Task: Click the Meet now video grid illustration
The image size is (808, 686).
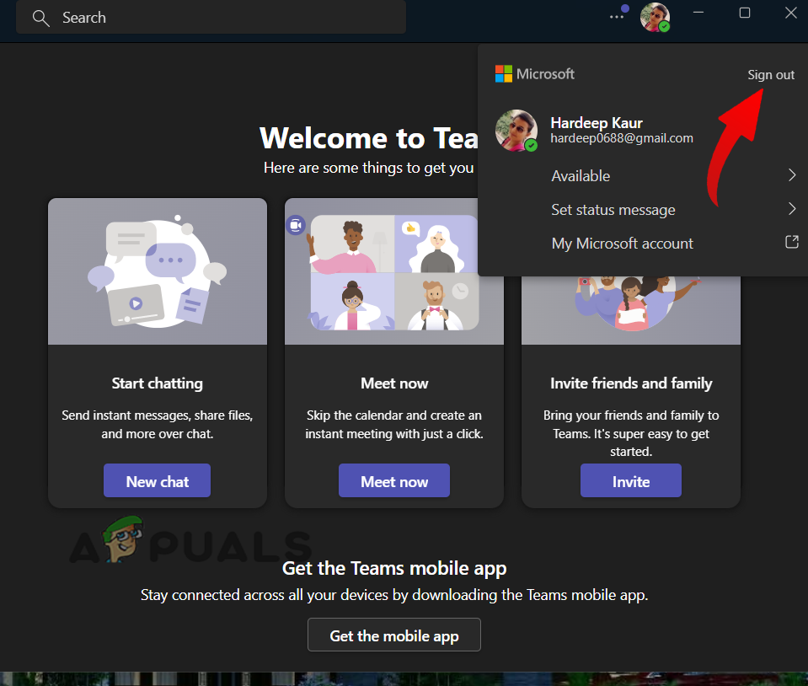Action: coord(394,272)
